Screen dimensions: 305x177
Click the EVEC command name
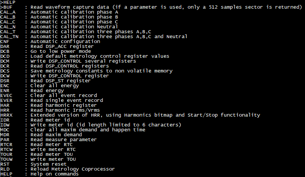tap(6, 95)
